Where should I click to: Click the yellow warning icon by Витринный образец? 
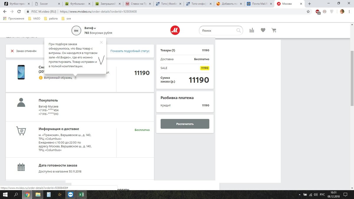[40, 78]
